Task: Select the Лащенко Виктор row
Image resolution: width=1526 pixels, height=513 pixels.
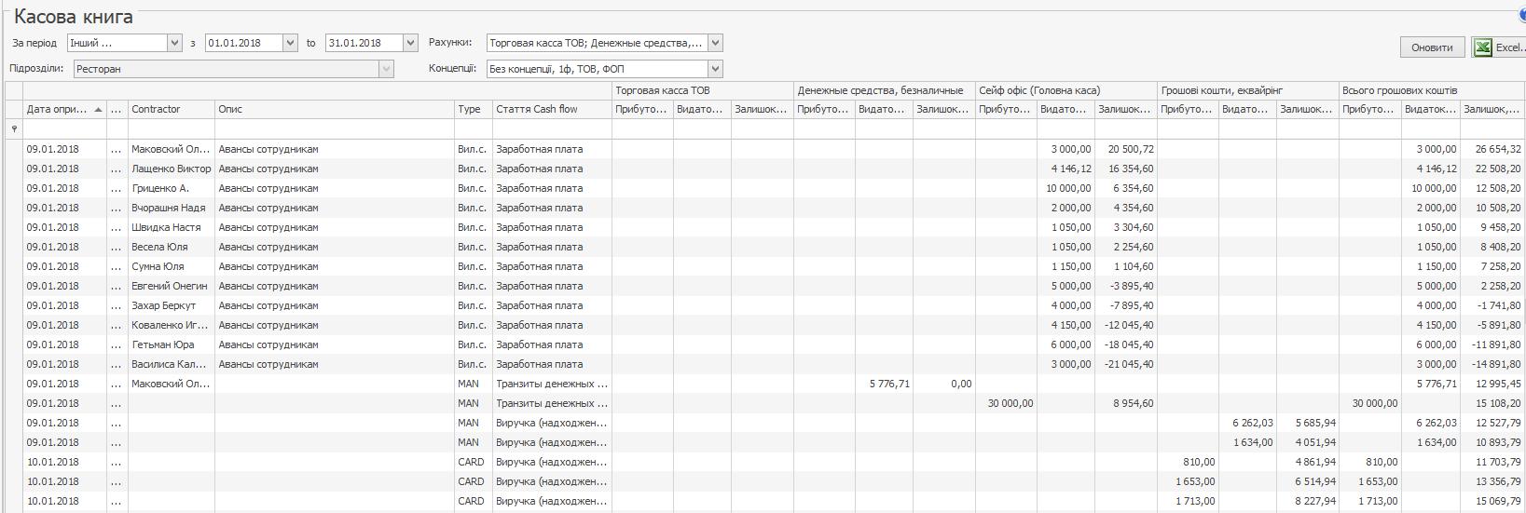Action: coord(171,169)
